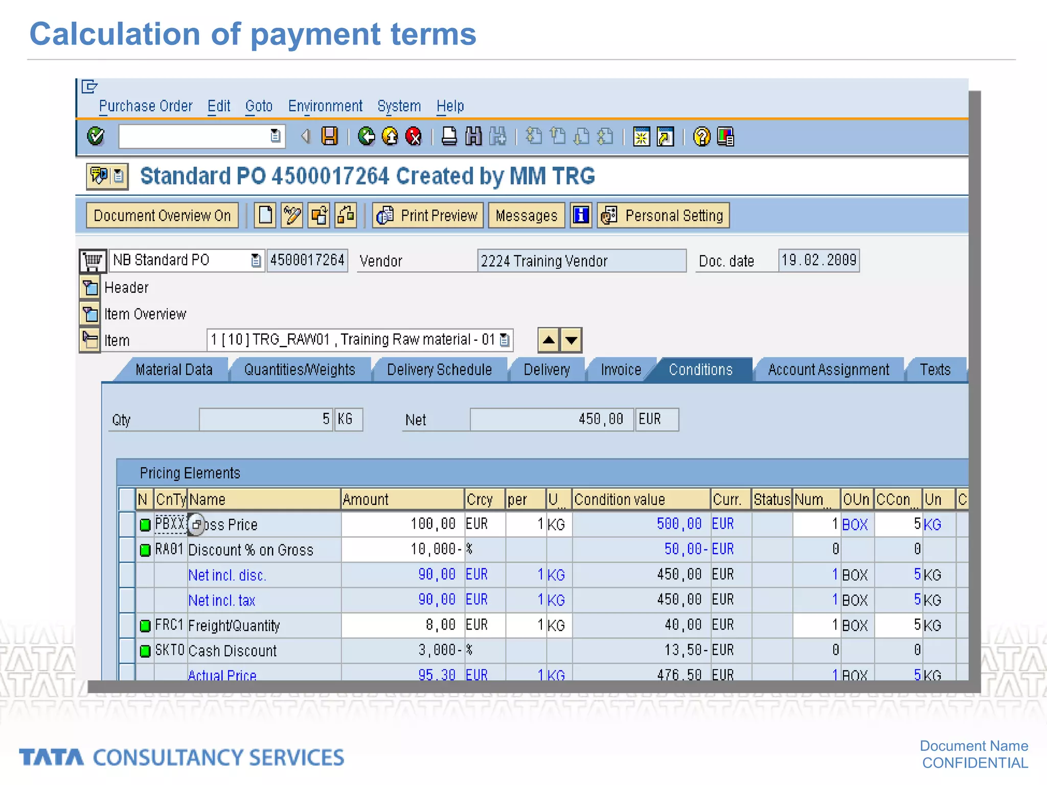The height and width of the screenshot is (785, 1047).
Task: Click the Create new document icon
Action: click(x=265, y=215)
